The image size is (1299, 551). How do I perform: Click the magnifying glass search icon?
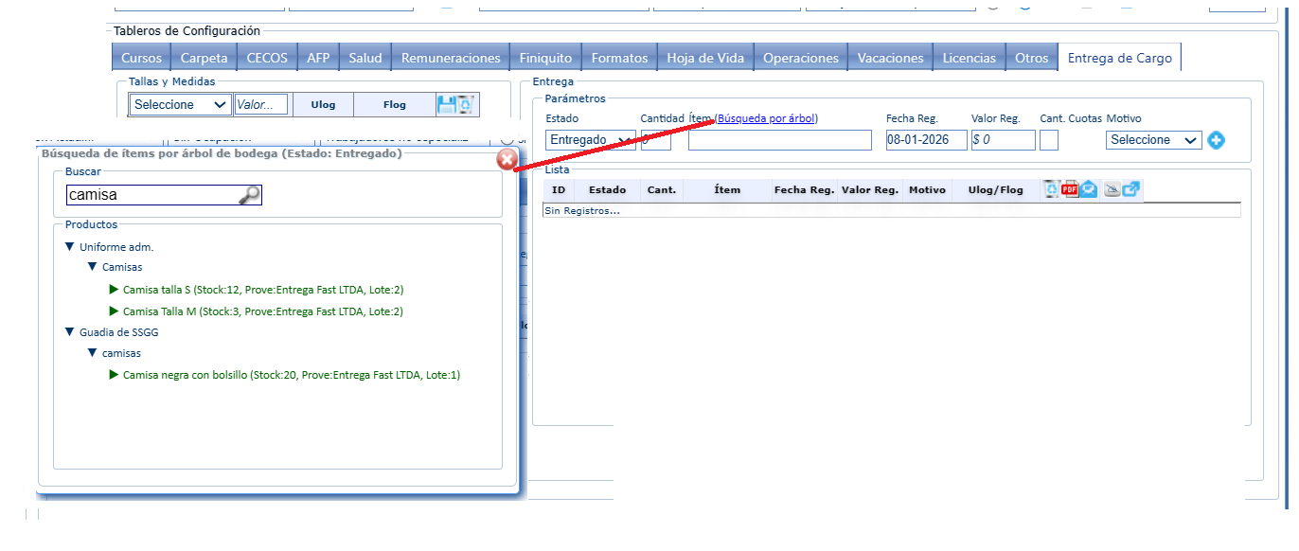coord(249,195)
